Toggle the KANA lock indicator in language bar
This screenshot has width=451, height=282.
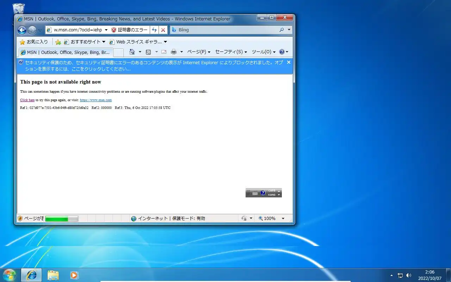pyautogui.click(x=272, y=195)
